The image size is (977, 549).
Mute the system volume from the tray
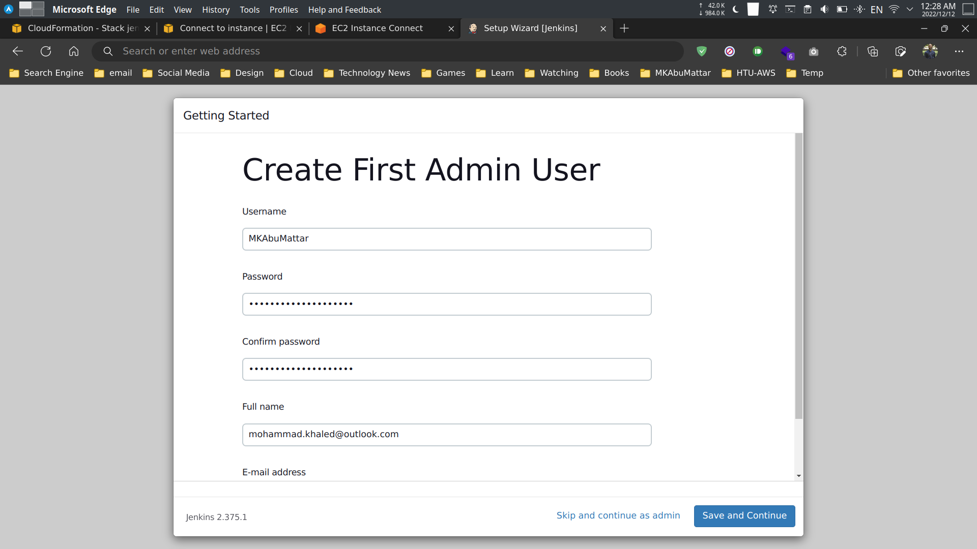(825, 9)
